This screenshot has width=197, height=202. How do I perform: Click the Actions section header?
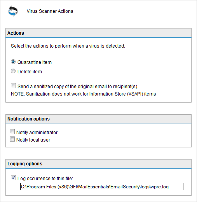tap(98, 33)
